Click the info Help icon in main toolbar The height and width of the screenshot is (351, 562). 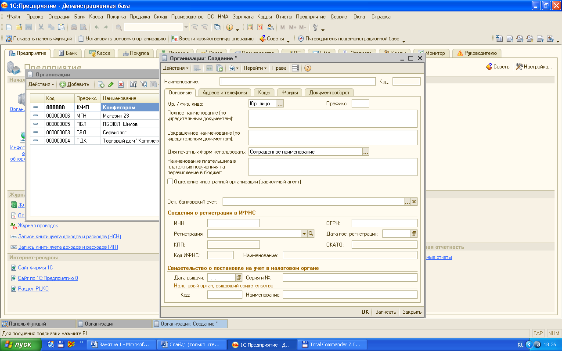click(x=230, y=27)
